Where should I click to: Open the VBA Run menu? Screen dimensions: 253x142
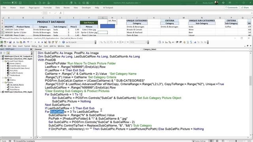click(40, 46)
